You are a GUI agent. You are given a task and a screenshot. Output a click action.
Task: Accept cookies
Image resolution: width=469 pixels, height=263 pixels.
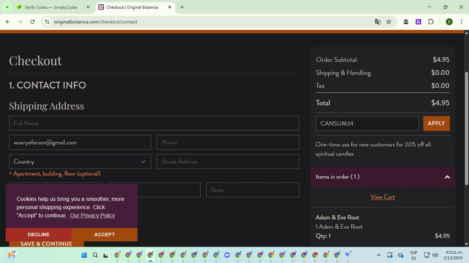click(104, 235)
